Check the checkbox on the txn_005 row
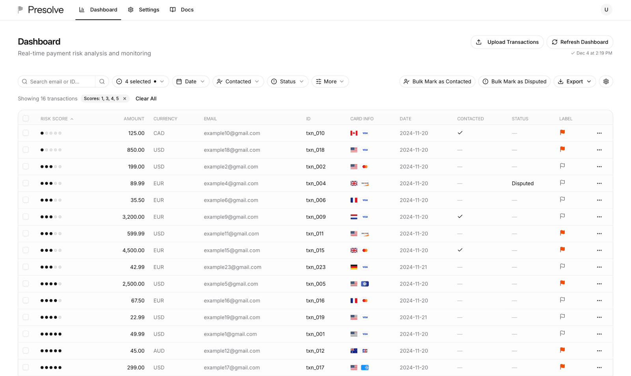Image resolution: width=631 pixels, height=376 pixels. pyautogui.click(x=26, y=283)
